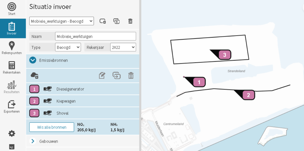Click Centrumeiland label on map
Screen dimensions: 304x151
coord(173,124)
